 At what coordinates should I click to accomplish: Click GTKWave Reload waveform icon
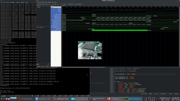click(67, 4)
